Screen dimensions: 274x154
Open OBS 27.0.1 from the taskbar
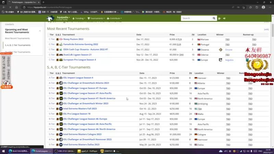pyautogui.click(x=64, y=151)
